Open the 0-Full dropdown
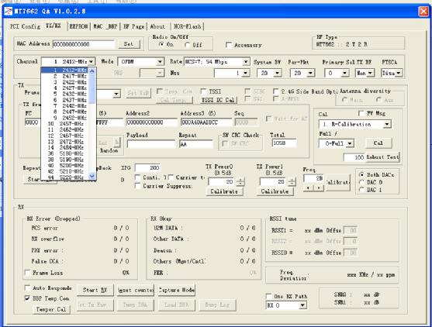 (350, 143)
